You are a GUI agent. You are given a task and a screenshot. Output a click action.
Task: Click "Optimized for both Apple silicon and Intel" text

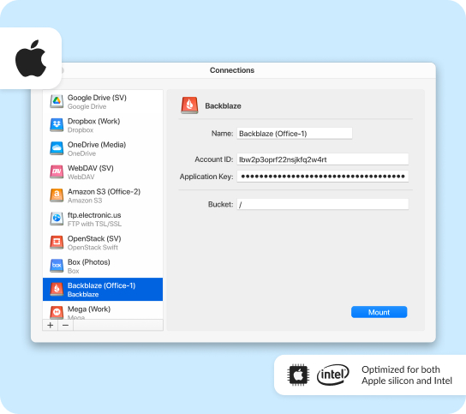point(407,375)
